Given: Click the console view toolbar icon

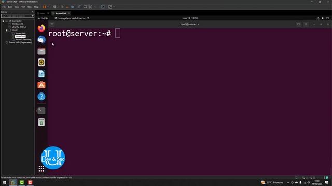Looking at the screenshot, I should 103,7.
